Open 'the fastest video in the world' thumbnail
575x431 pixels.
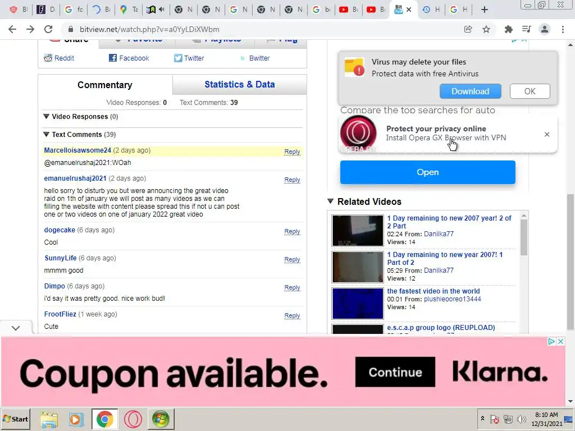tap(358, 304)
